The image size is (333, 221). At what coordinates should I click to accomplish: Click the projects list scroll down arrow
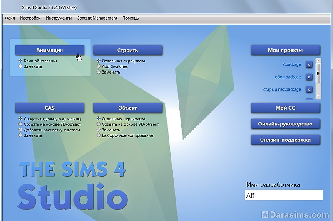(x=318, y=96)
